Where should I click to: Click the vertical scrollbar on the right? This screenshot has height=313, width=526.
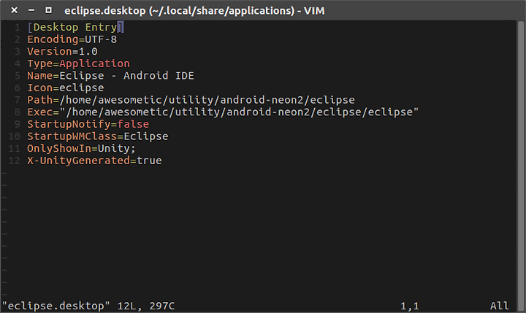521,164
